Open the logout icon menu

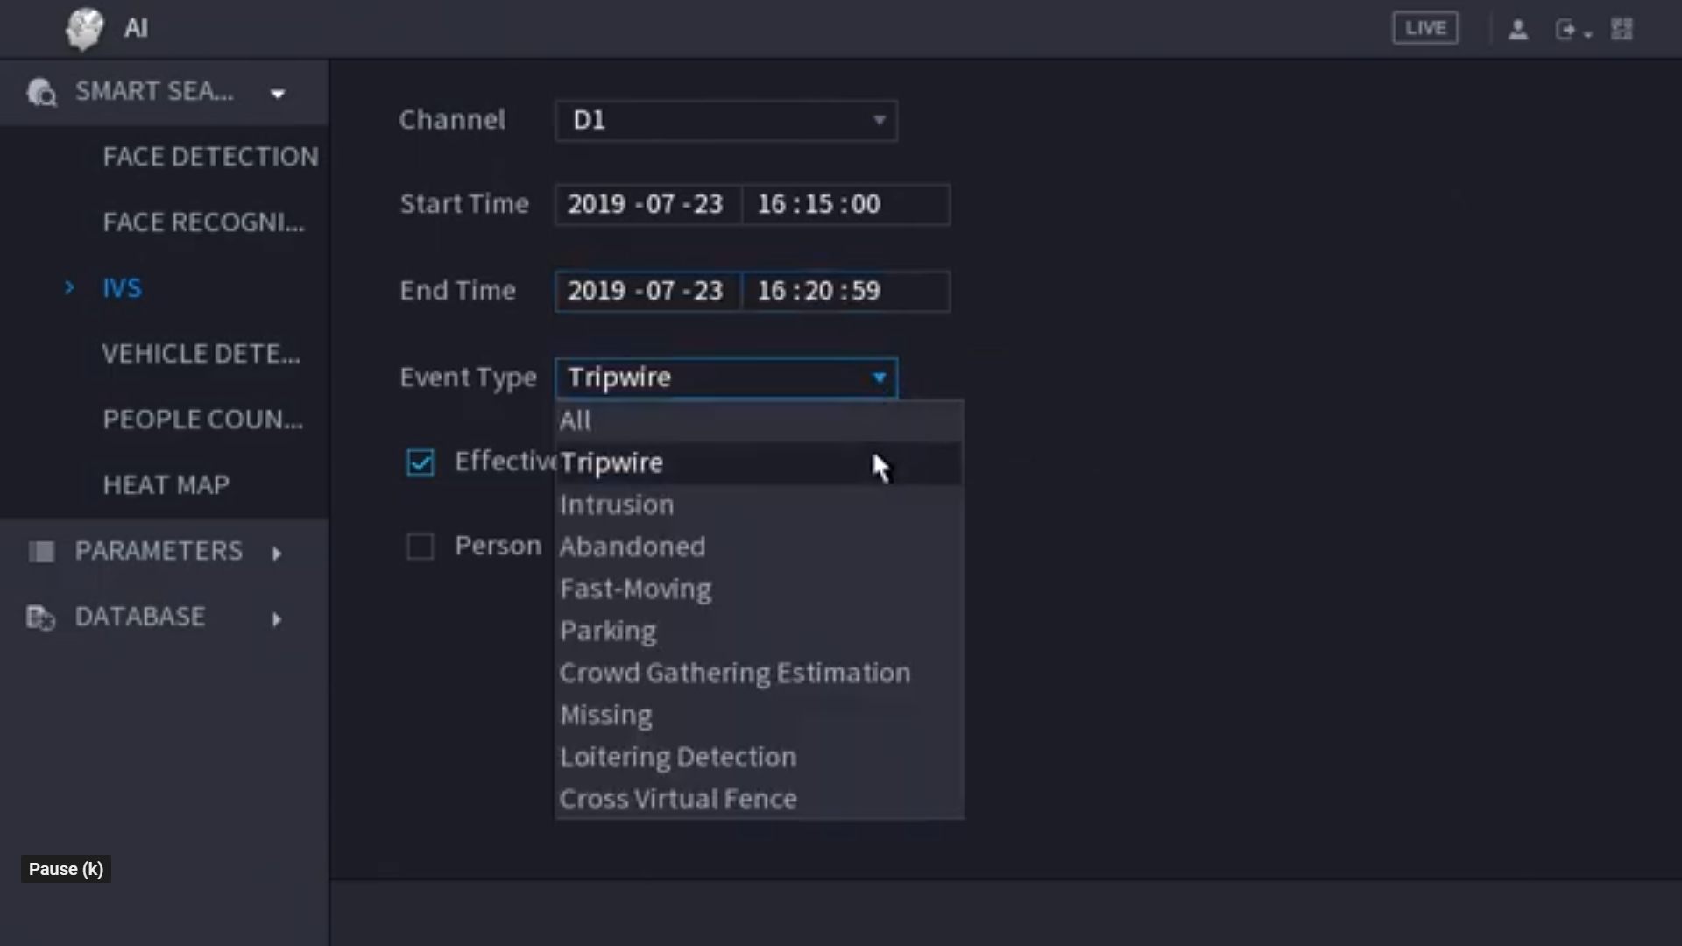pyautogui.click(x=1572, y=30)
